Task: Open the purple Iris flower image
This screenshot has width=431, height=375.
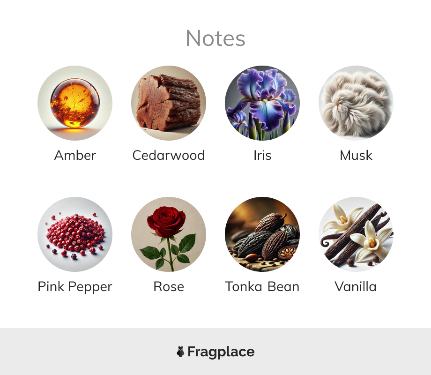Action: 262,103
